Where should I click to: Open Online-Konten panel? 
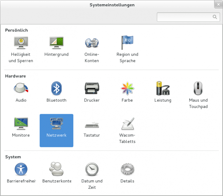pos(92,49)
